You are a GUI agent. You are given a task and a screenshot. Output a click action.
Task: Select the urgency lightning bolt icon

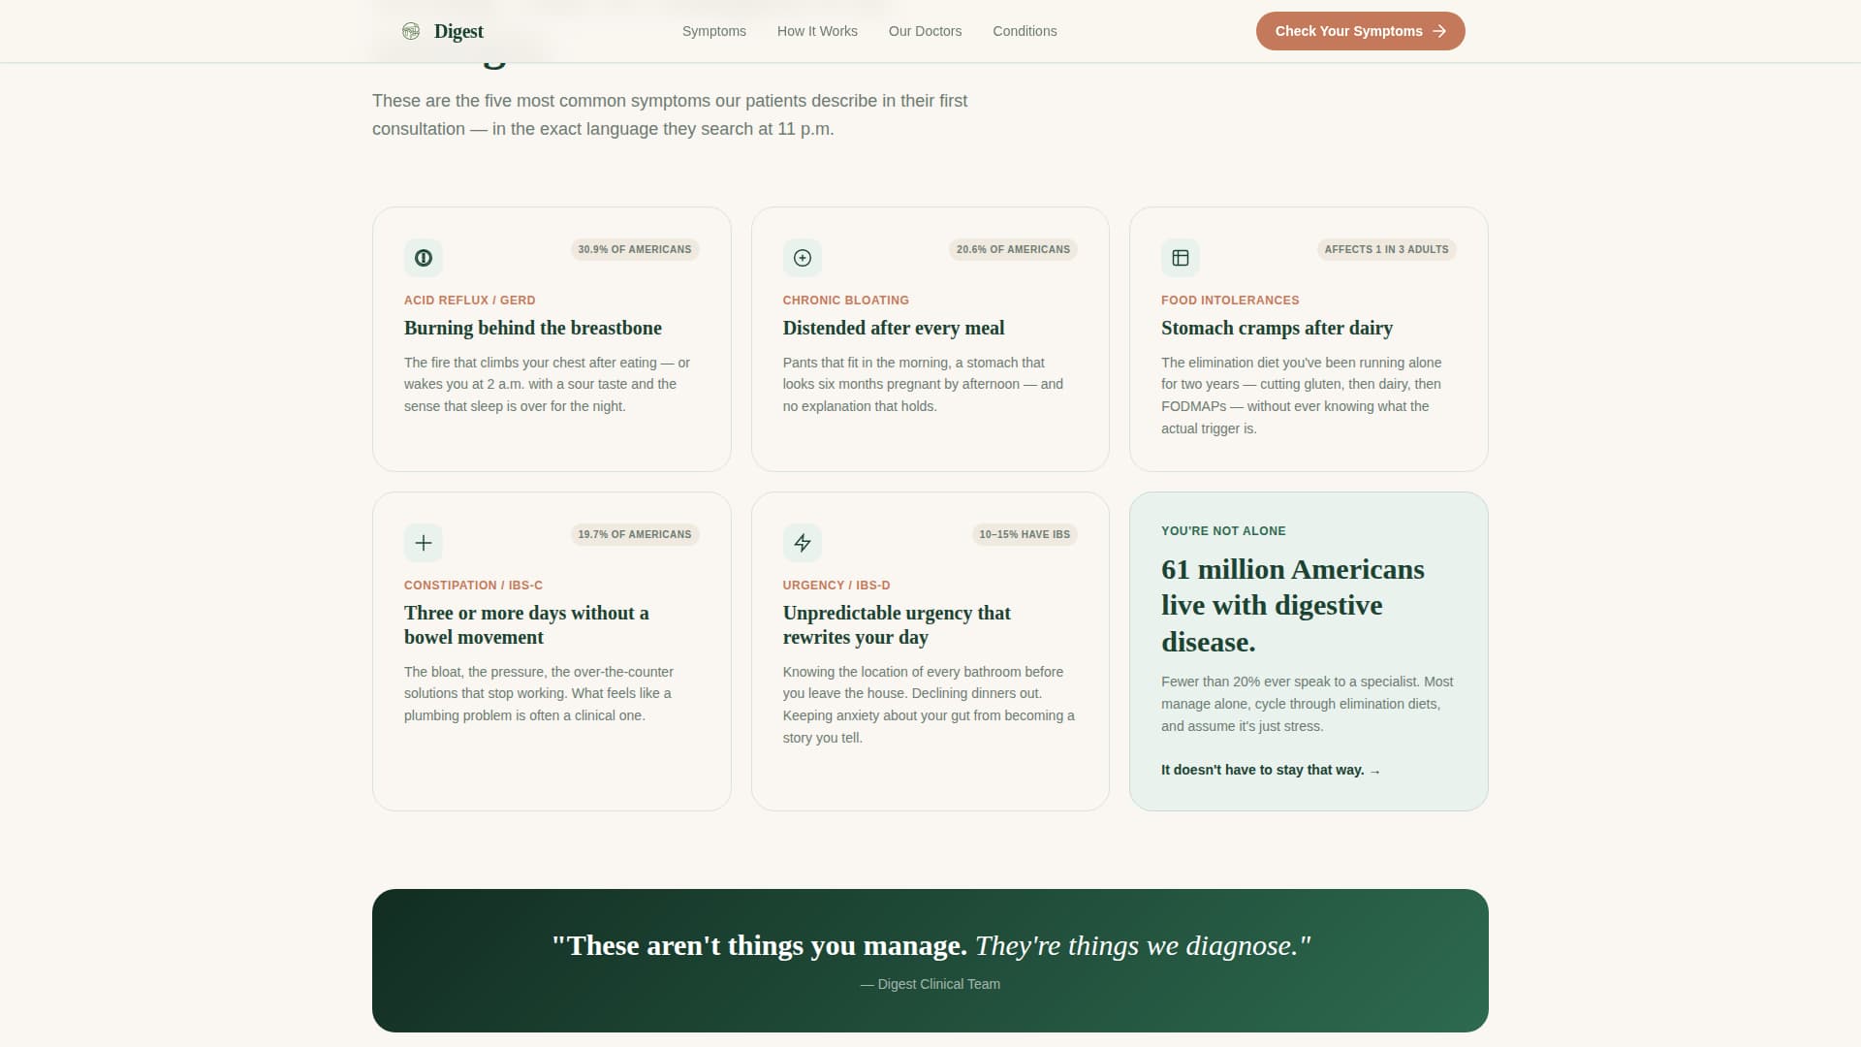pyautogui.click(x=802, y=543)
